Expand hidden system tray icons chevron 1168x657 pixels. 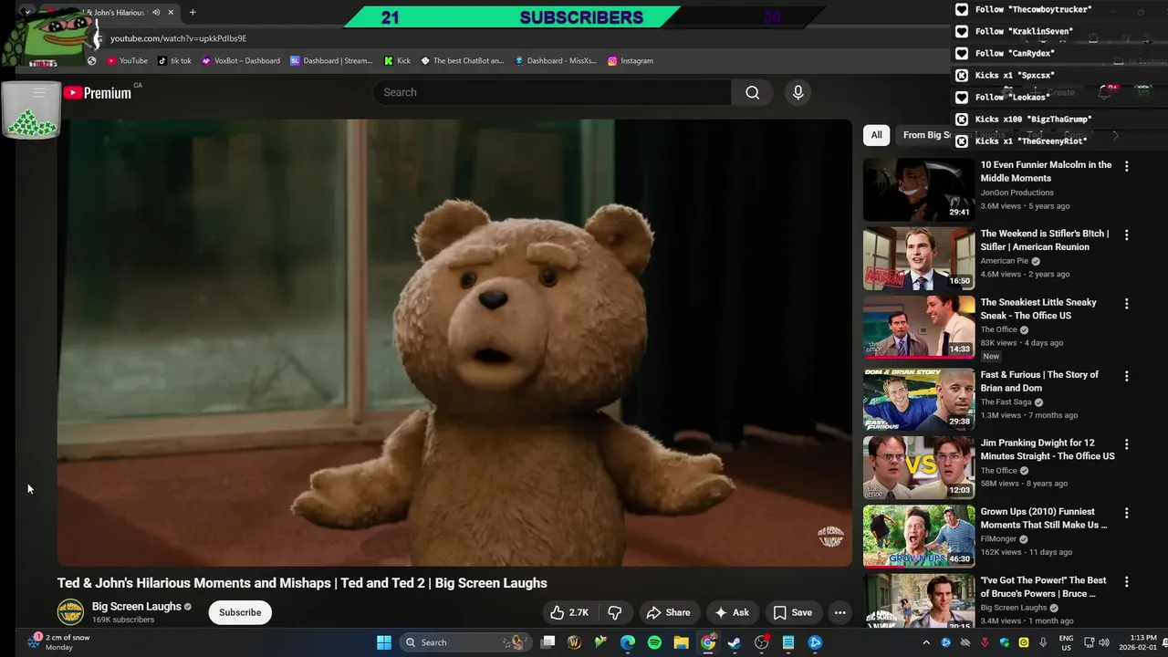tap(924, 642)
